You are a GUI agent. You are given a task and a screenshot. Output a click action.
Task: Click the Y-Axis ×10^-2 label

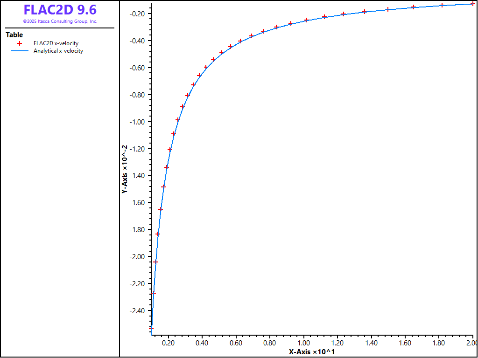125,169
